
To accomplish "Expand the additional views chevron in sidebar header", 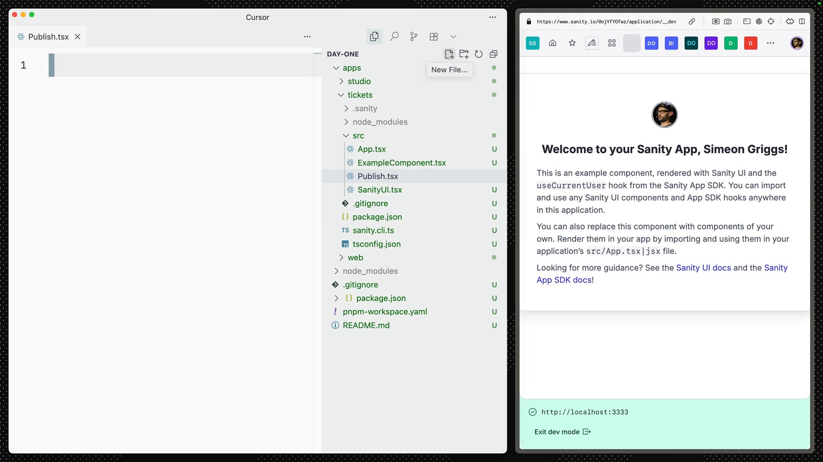I will pos(453,36).
